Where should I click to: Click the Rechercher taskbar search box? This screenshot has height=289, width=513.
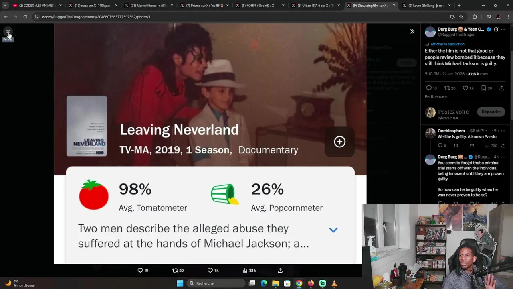point(216,283)
